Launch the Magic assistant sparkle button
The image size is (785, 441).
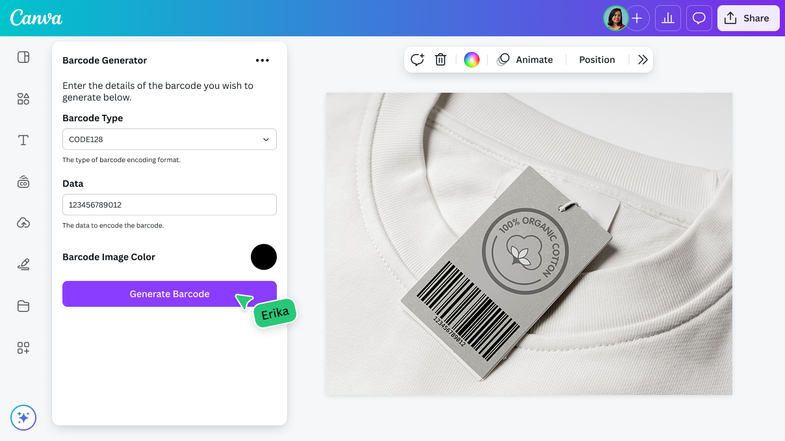[x=23, y=418]
